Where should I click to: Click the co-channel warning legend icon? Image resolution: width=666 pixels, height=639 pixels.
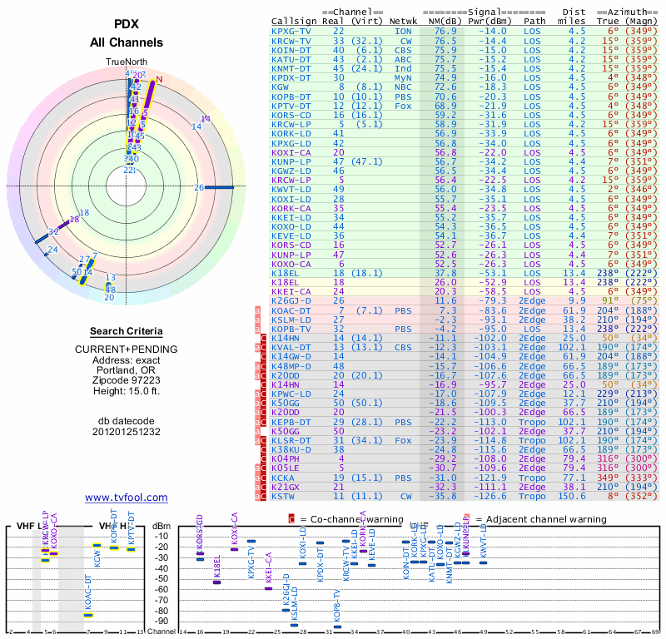(x=291, y=519)
